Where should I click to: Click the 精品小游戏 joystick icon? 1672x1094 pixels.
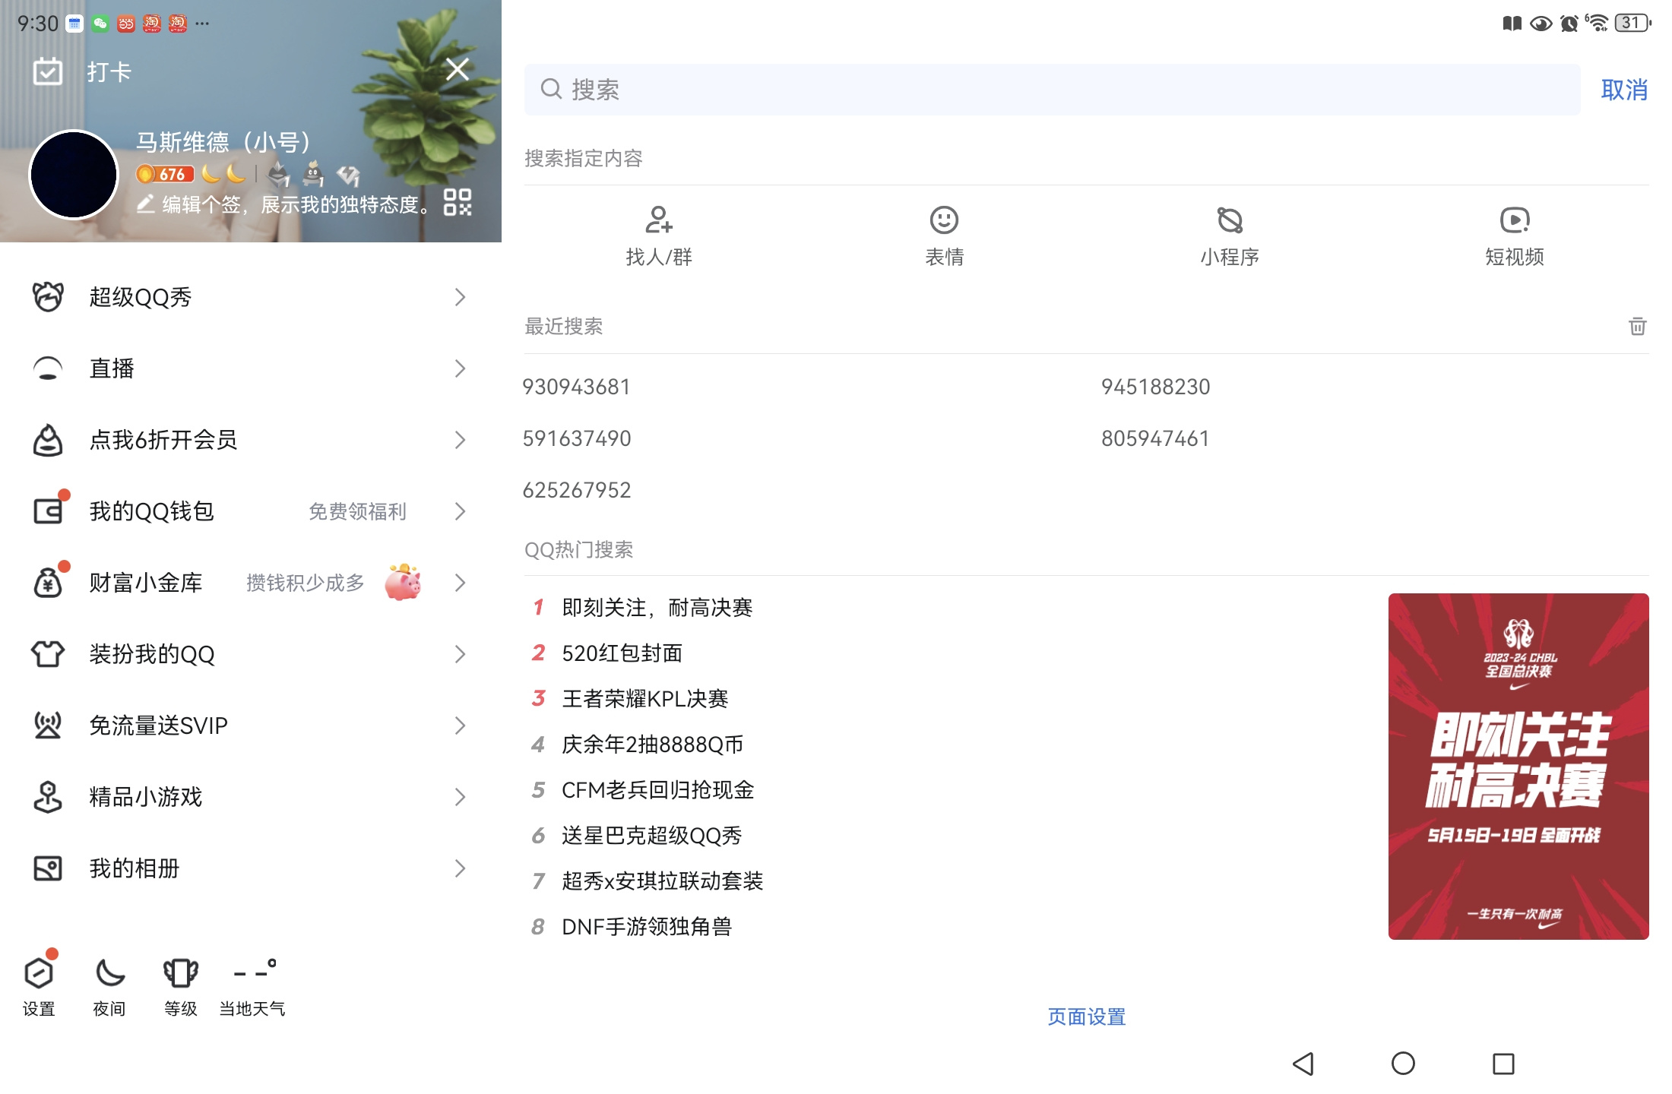pos(48,796)
